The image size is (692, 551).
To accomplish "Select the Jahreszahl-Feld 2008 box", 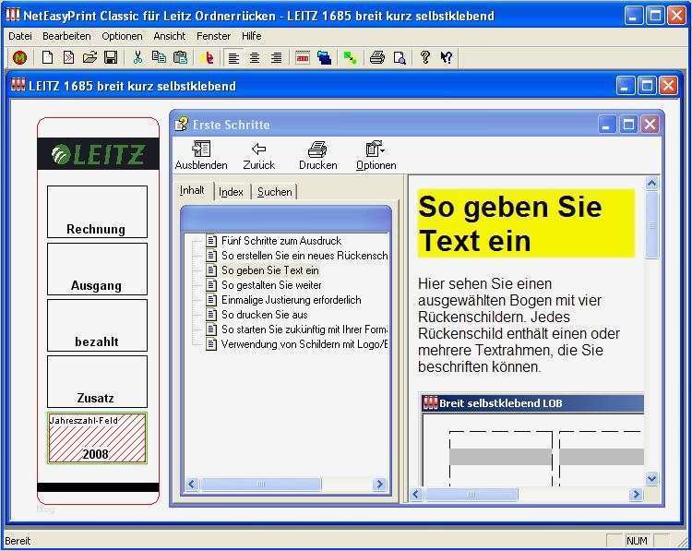I will point(97,438).
